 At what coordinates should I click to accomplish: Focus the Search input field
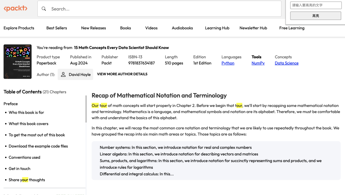click(160, 9)
